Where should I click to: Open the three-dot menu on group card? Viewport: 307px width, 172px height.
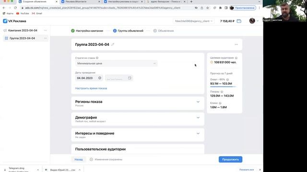click(236, 44)
